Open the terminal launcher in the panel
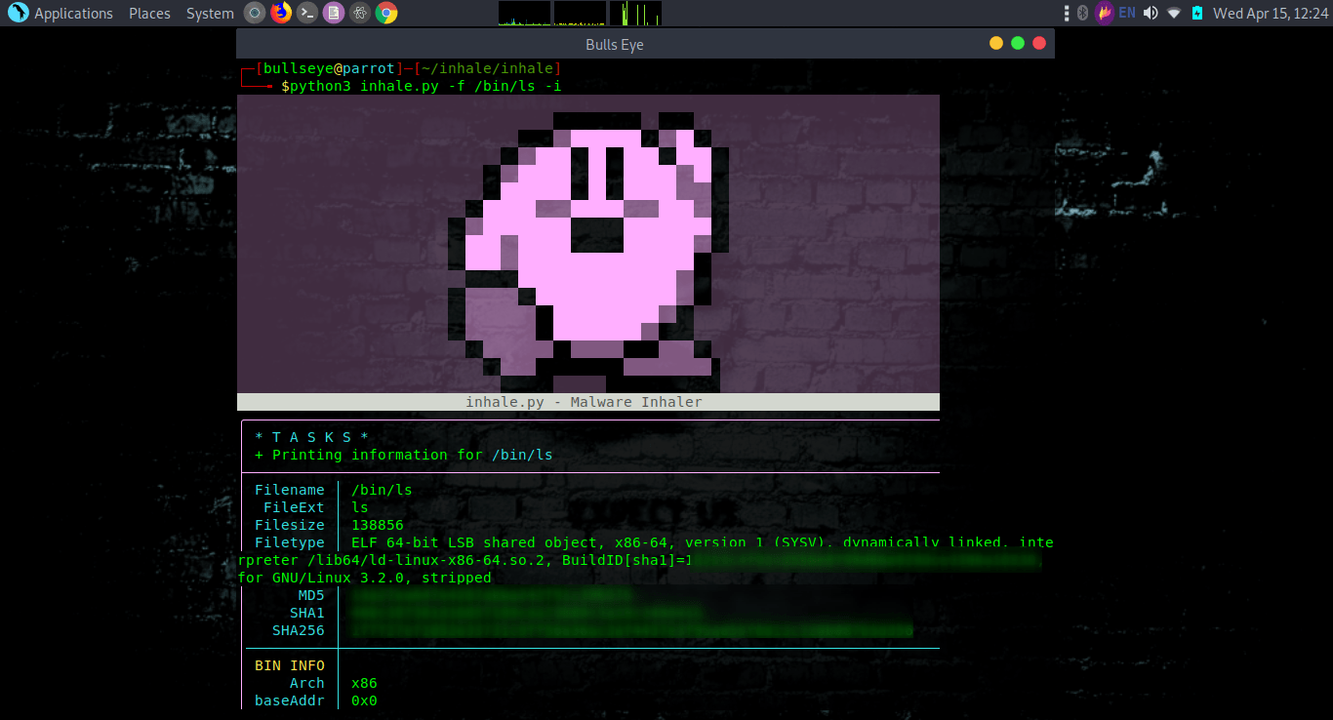This screenshot has height=720, width=1333. pyautogui.click(x=307, y=13)
